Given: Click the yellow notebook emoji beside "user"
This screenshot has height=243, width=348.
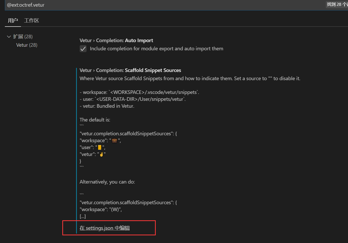Looking at the screenshot, I should [x=100, y=147].
